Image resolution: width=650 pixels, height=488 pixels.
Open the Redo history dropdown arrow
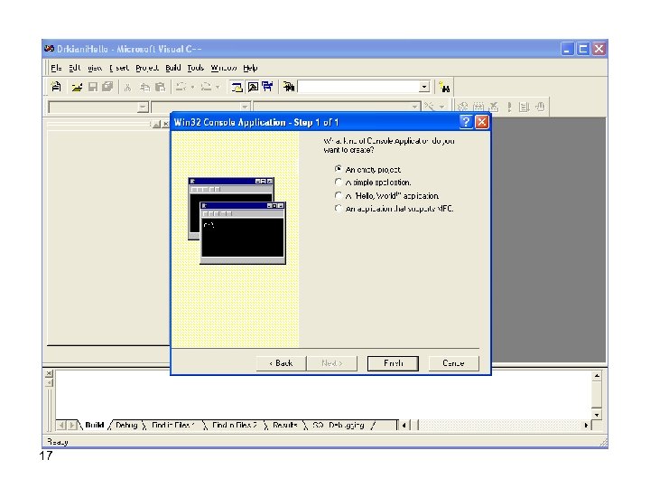(218, 87)
